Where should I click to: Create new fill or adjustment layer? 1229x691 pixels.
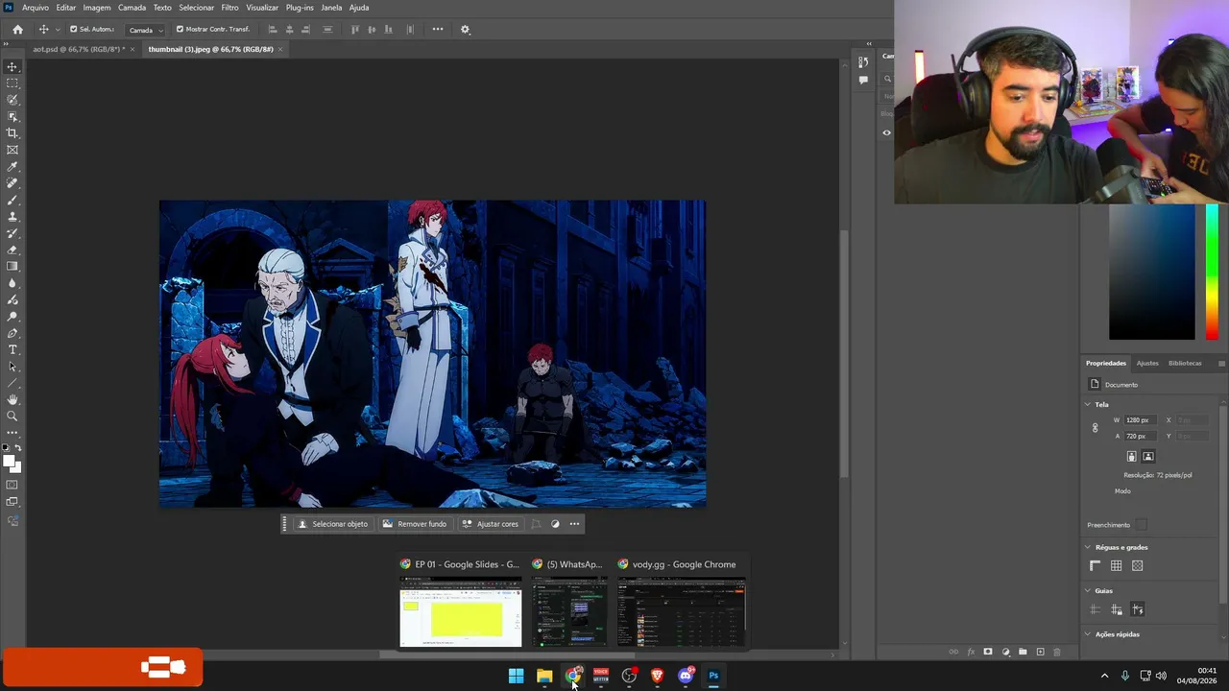1005,652
